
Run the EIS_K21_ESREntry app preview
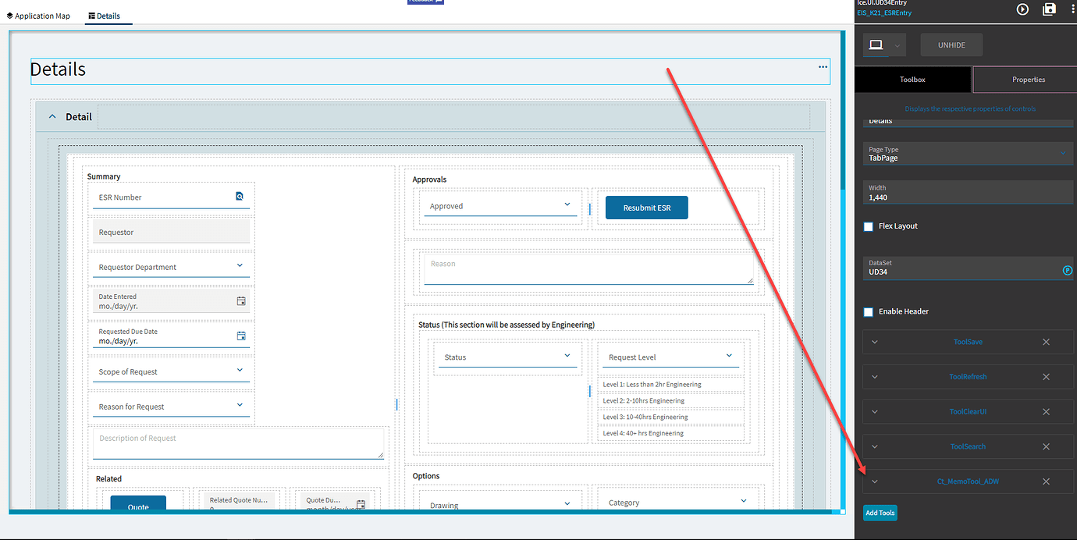1022,9
